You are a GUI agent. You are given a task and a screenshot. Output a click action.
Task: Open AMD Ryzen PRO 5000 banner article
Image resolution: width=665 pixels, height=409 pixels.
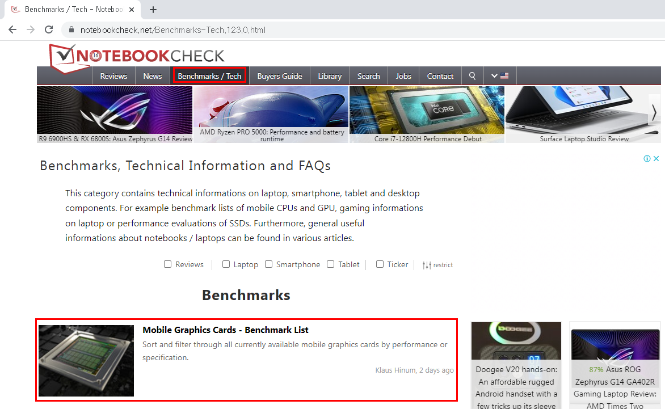271,115
